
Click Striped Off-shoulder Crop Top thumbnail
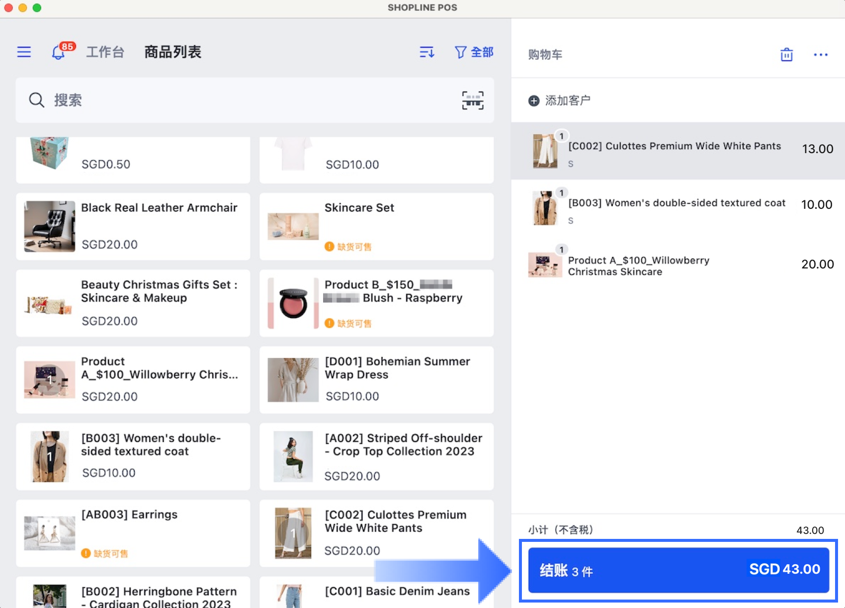(293, 456)
